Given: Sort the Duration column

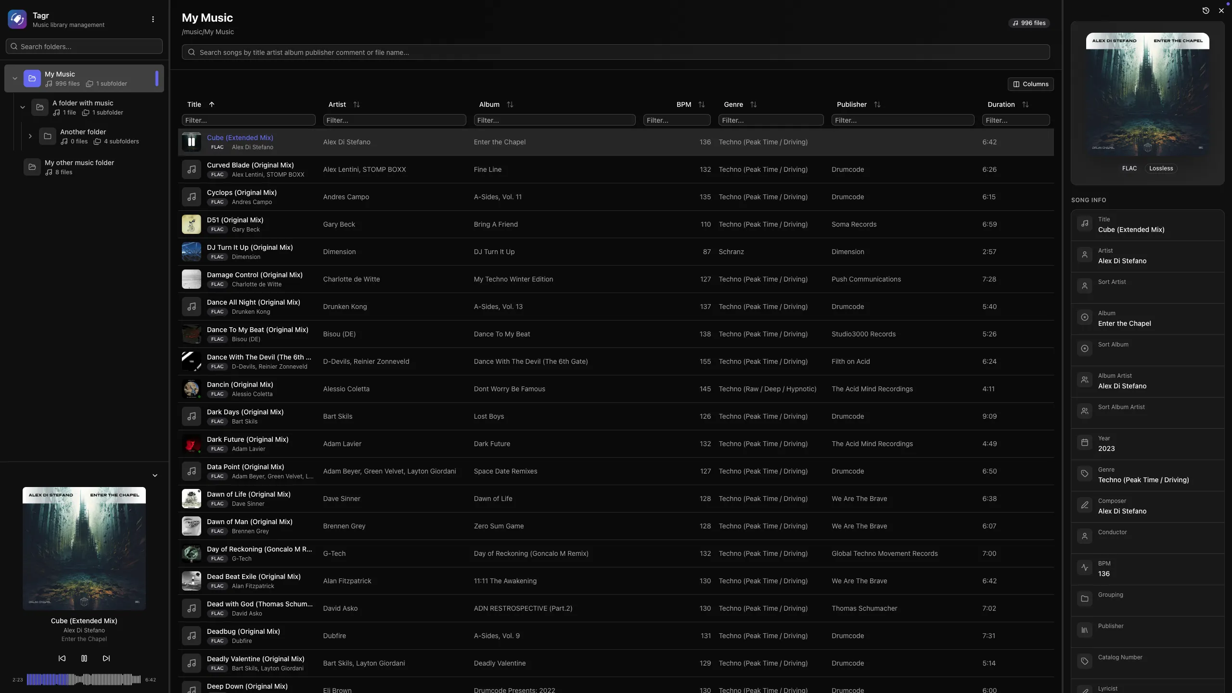Looking at the screenshot, I should tap(1026, 104).
